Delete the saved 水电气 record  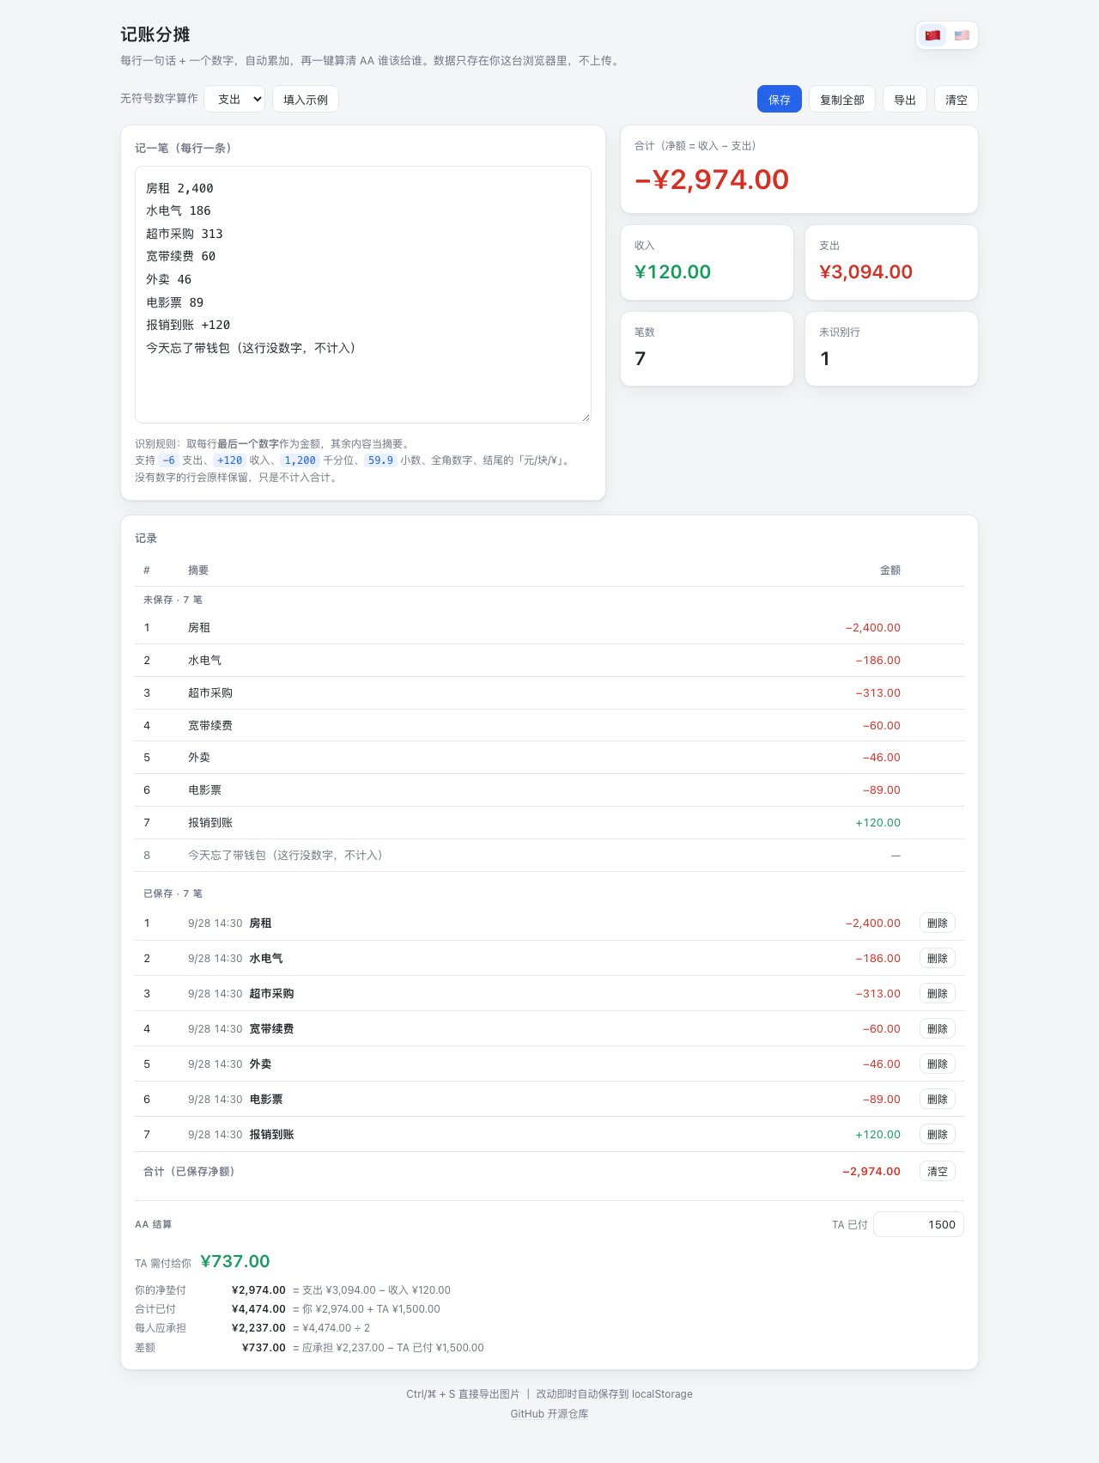point(938,958)
